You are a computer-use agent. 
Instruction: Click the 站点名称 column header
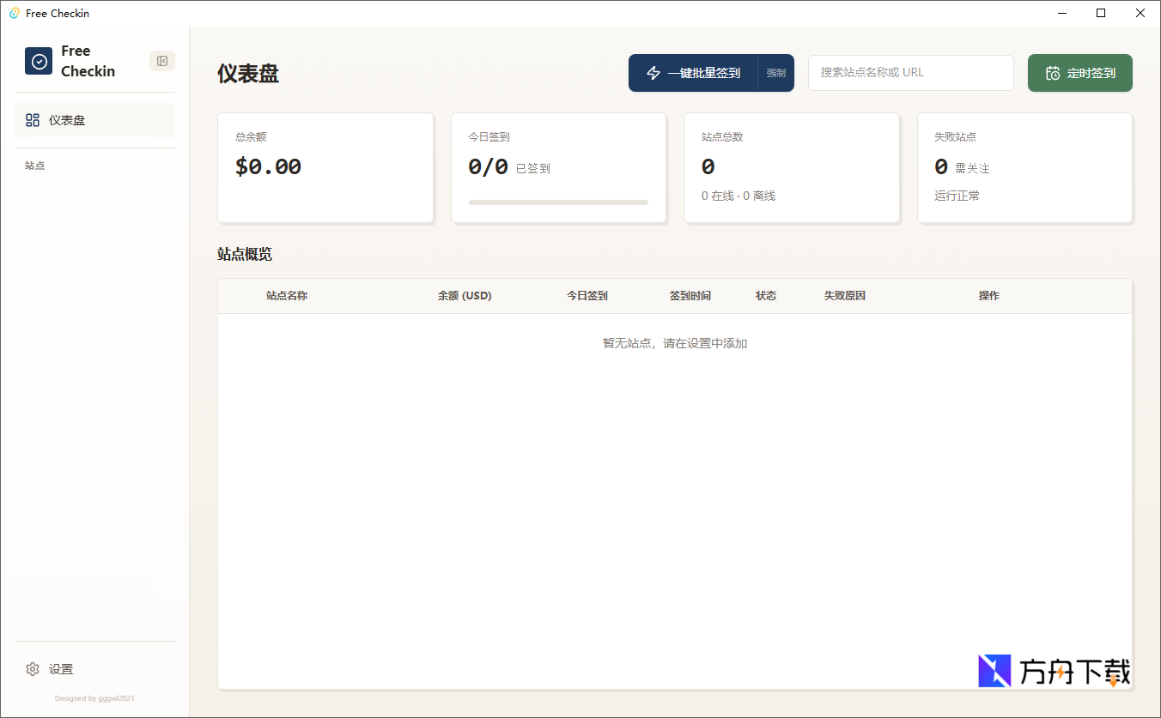click(x=287, y=295)
